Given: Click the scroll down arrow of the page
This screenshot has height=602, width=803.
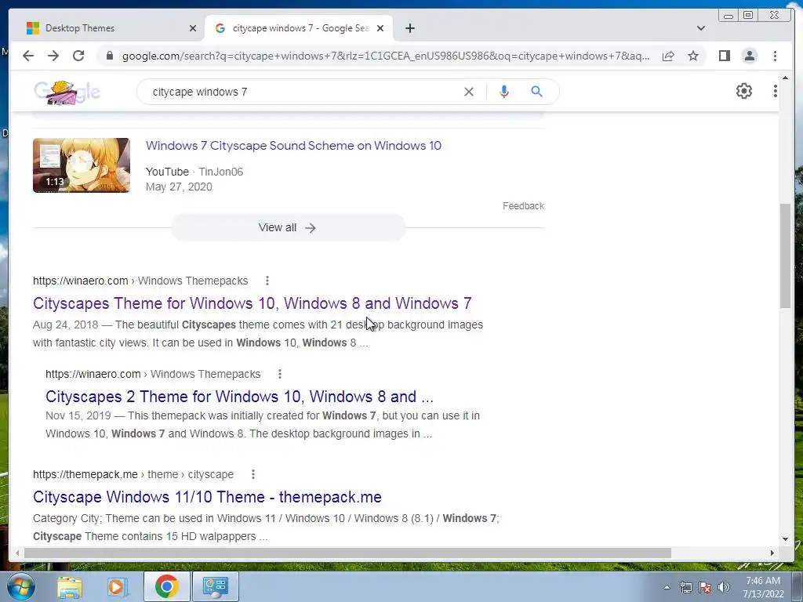Looking at the screenshot, I should click(x=785, y=539).
